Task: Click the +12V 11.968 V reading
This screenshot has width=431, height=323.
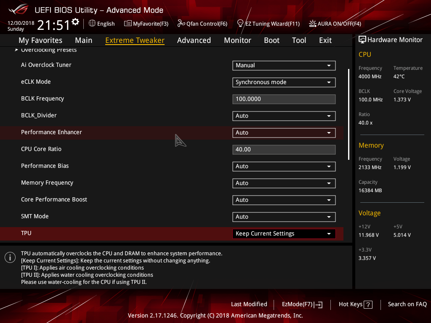Action: click(369, 235)
